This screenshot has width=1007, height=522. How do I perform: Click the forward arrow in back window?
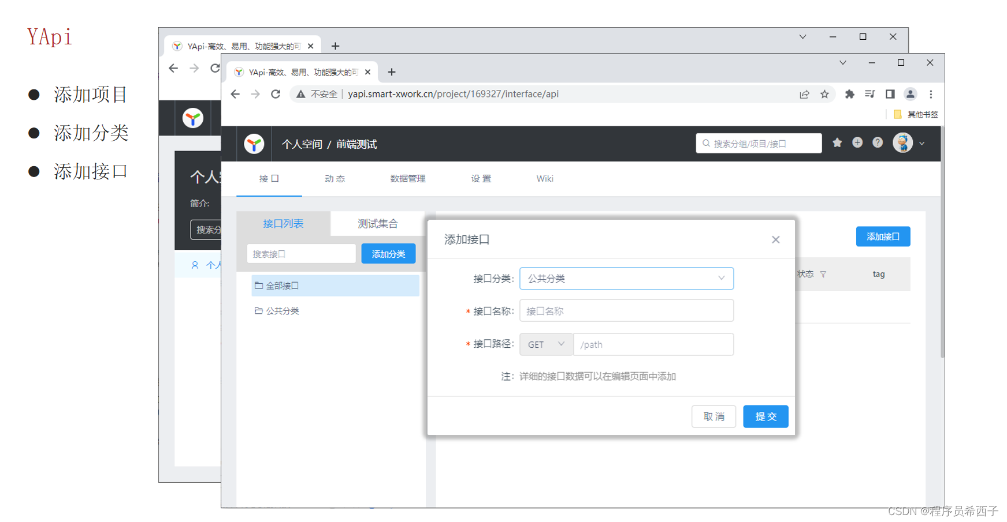point(194,68)
